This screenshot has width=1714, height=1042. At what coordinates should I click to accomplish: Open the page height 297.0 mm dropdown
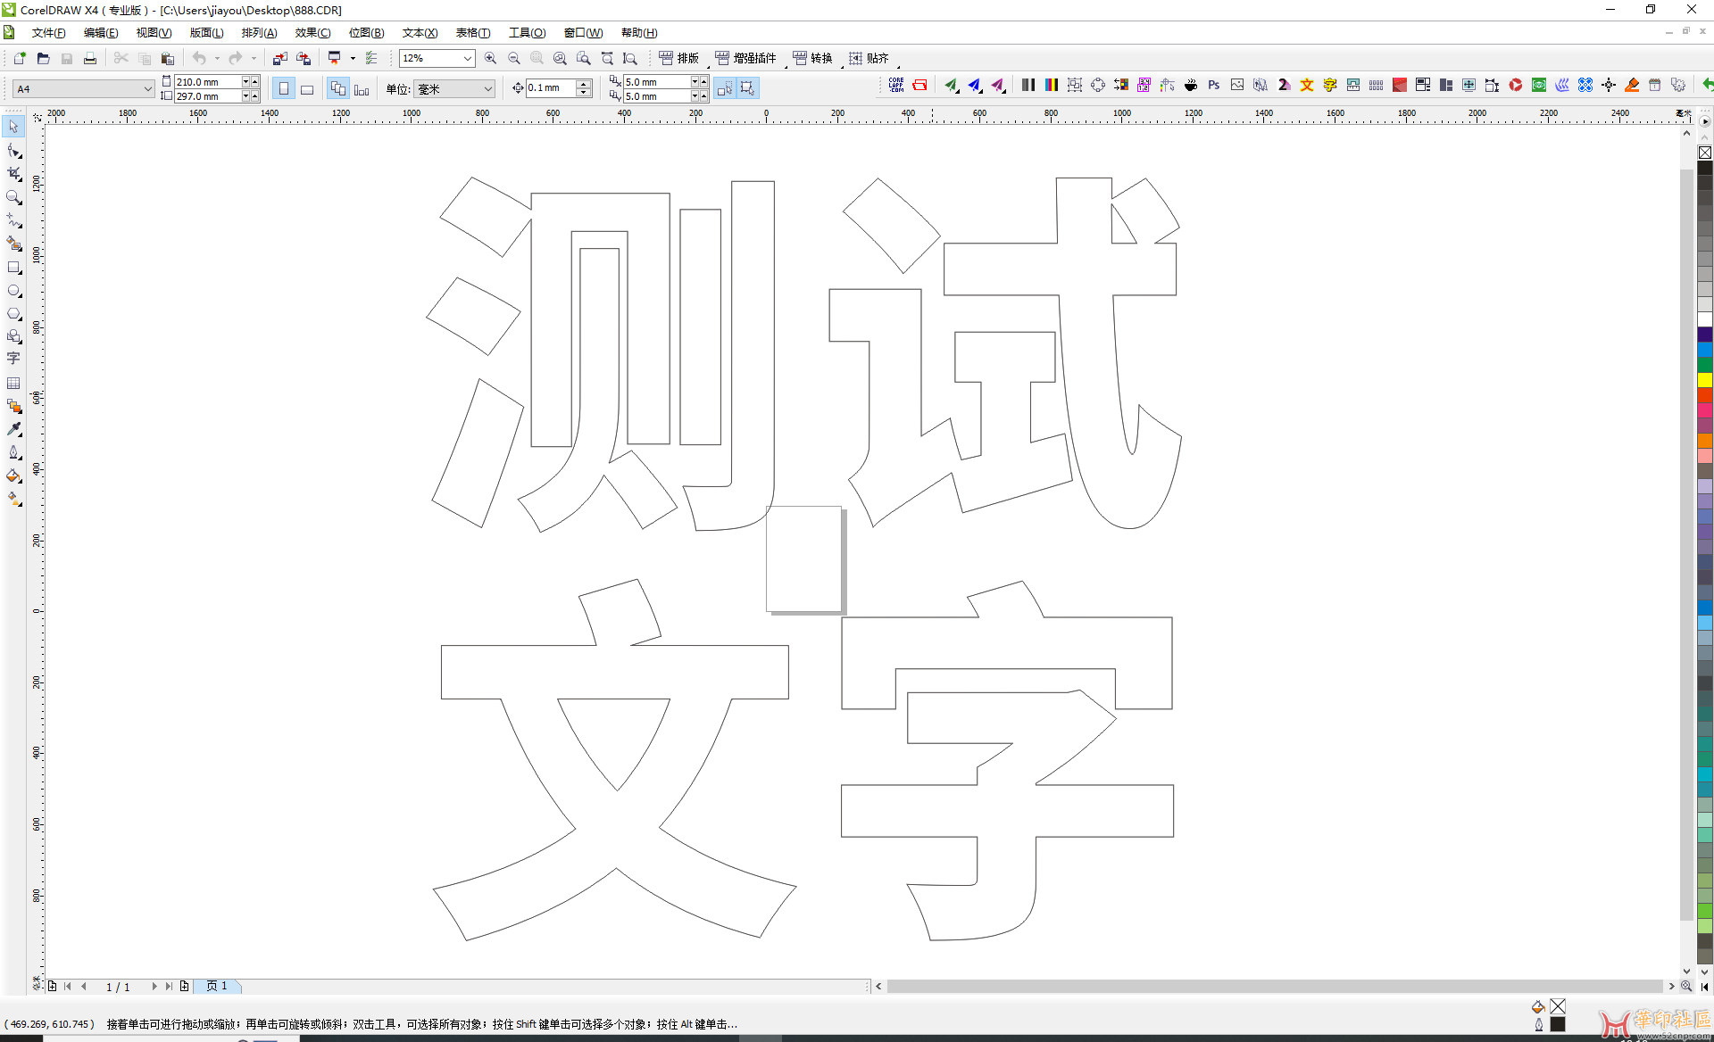[x=245, y=95]
